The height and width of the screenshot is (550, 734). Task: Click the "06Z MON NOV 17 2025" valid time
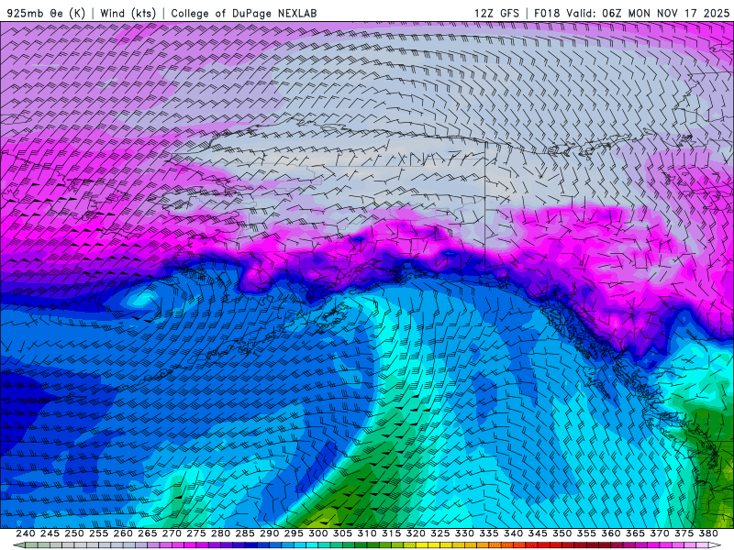666,13
